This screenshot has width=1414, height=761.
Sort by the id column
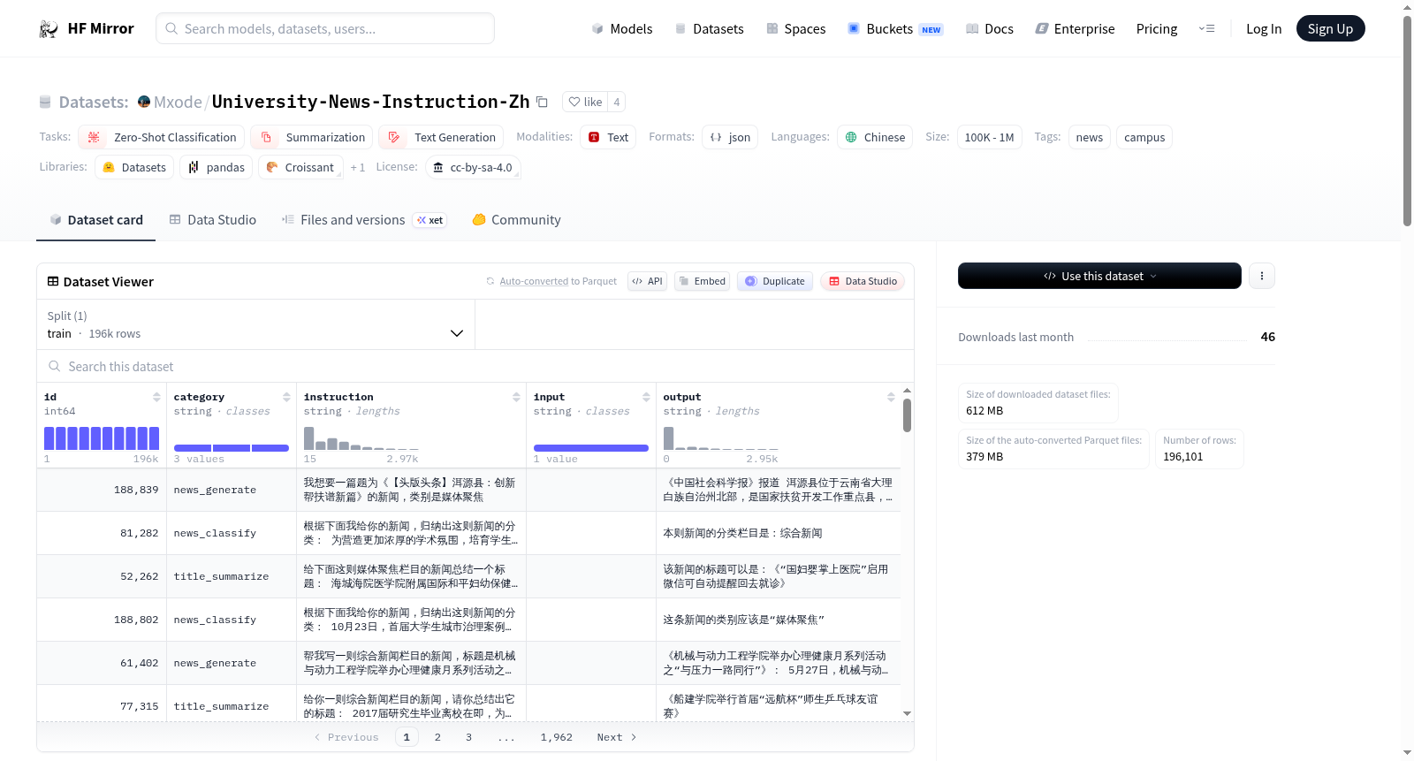coord(156,398)
